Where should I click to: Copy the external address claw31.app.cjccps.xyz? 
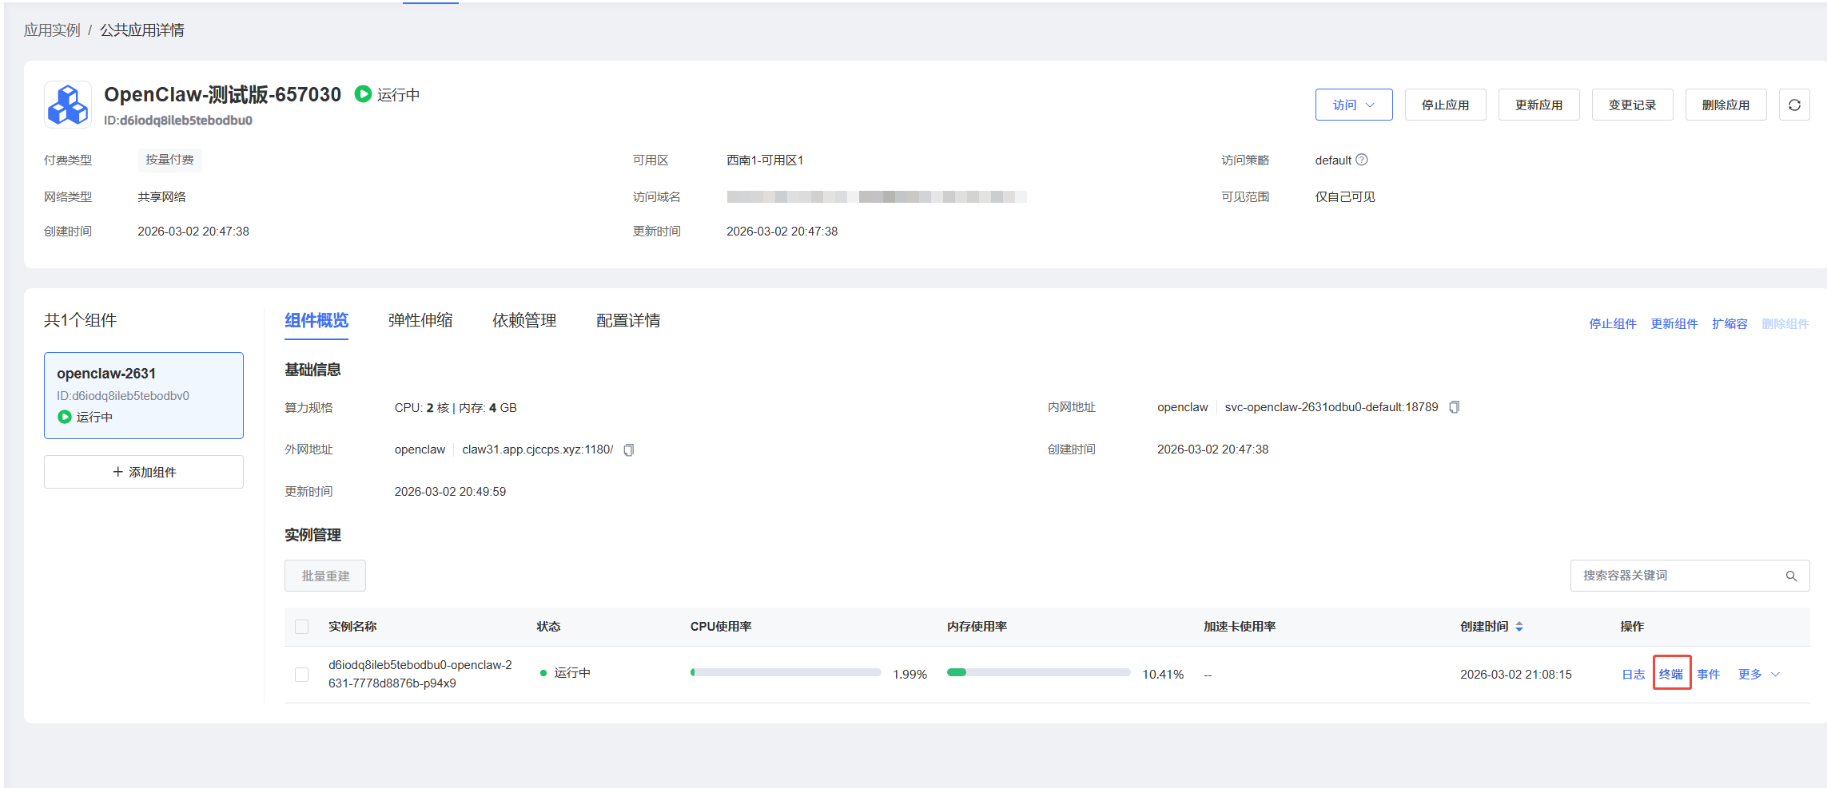click(629, 450)
